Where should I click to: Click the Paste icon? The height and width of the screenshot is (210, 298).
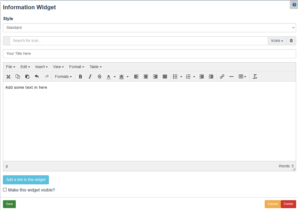point(27,77)
